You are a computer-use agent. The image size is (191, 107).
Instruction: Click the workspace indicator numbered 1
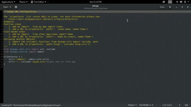click(x=170, y=2)
